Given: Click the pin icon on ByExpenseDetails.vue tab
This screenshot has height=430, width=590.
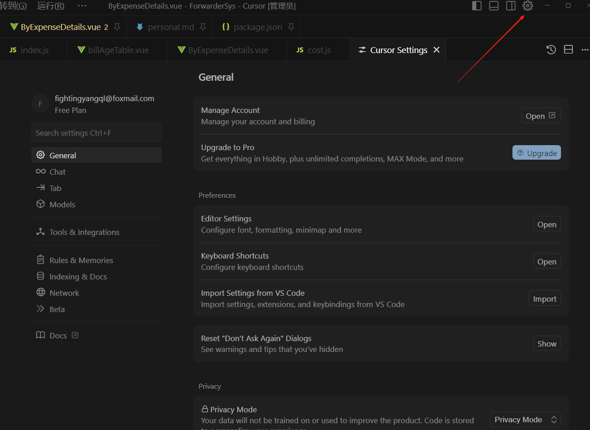Looking at the screenshot, I should coord(117,27).
